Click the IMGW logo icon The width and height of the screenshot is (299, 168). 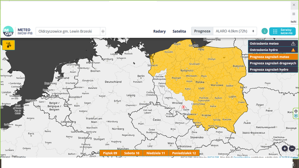8,31
